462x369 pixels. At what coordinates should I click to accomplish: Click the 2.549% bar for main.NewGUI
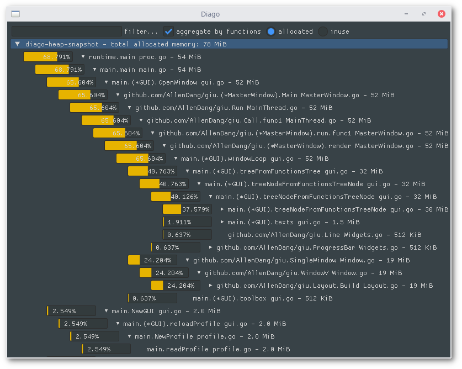(x=71, y=310)
